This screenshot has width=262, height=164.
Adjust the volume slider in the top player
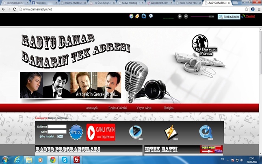tap(202, 17)
